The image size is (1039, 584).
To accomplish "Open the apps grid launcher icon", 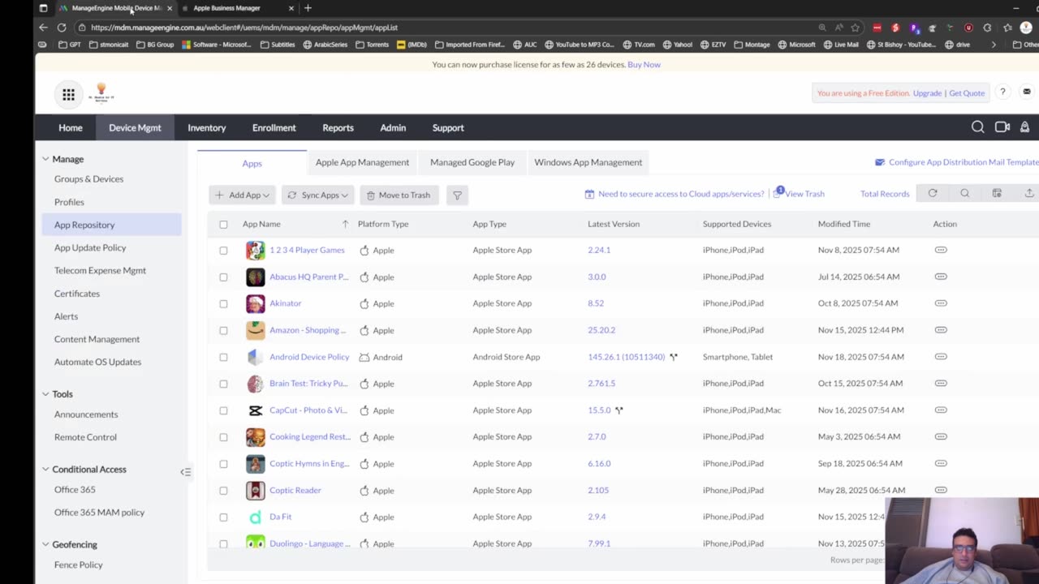I will click(x=69, y=95).
